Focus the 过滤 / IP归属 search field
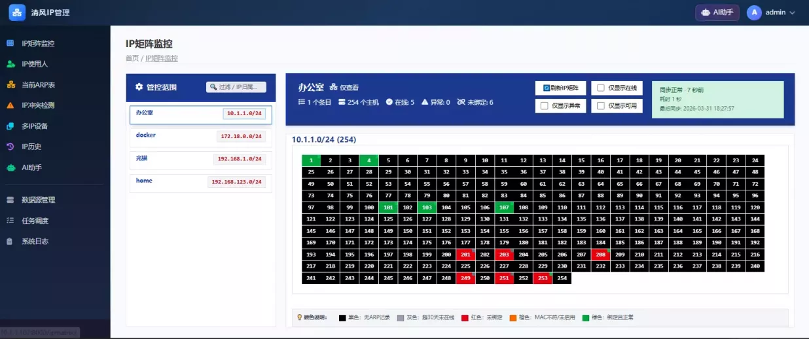Viewport: 809px width, 339px height. tap(236, 87)
